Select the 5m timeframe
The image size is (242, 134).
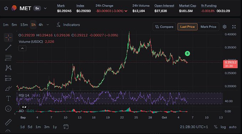[14, 25]
